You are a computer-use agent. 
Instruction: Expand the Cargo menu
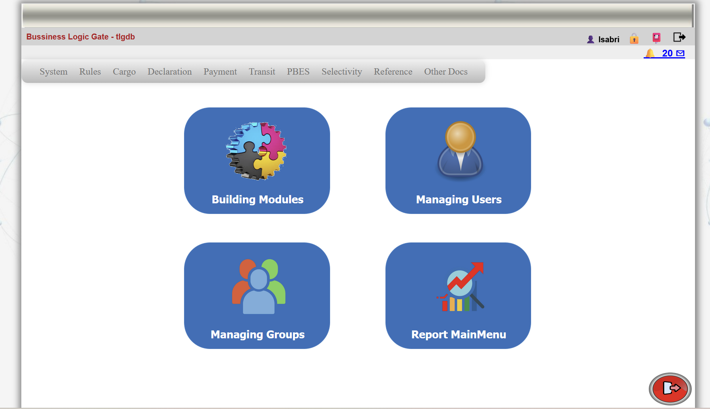click(124, 71)
